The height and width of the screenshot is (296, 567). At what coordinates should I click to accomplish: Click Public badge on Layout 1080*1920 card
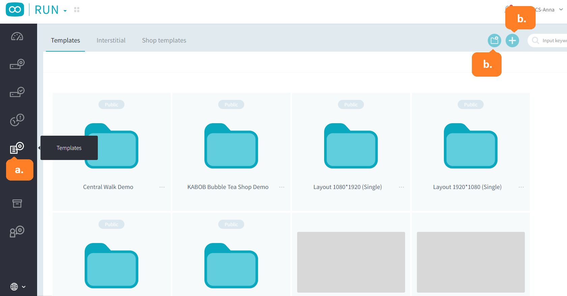tap(351, 105)
